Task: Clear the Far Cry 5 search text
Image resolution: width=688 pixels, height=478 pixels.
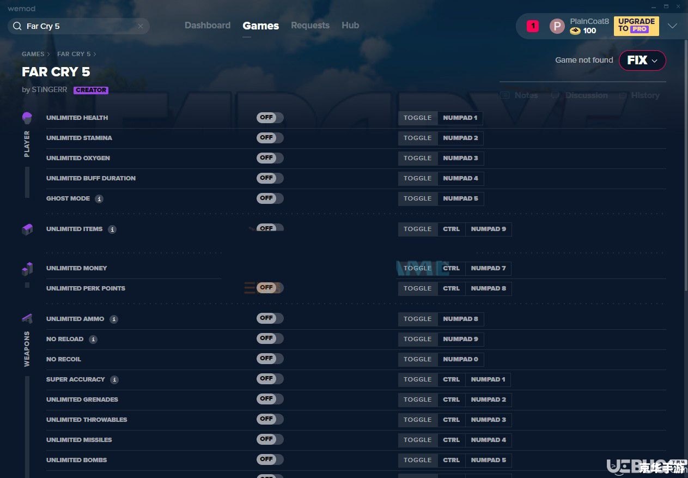Action: tap(141, 26)
